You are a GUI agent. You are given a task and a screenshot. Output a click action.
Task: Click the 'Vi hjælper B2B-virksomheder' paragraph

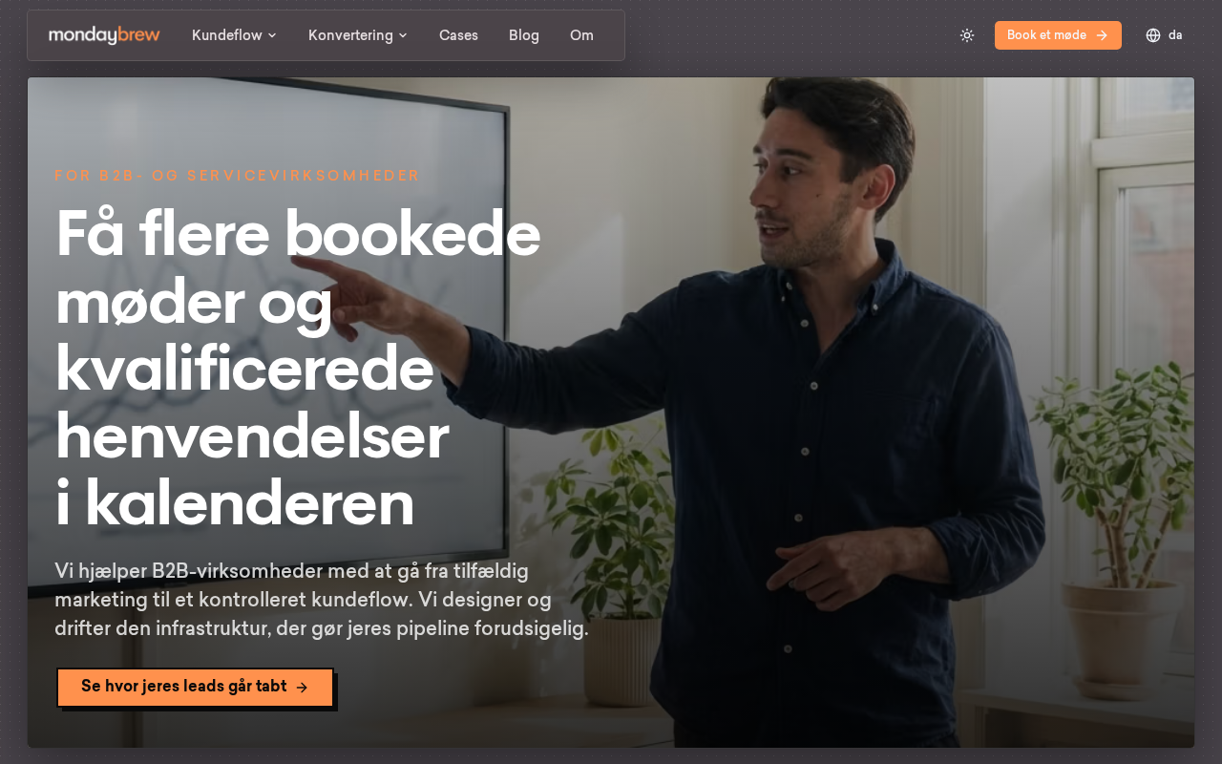pyautogui.click(x=322, y=601)
